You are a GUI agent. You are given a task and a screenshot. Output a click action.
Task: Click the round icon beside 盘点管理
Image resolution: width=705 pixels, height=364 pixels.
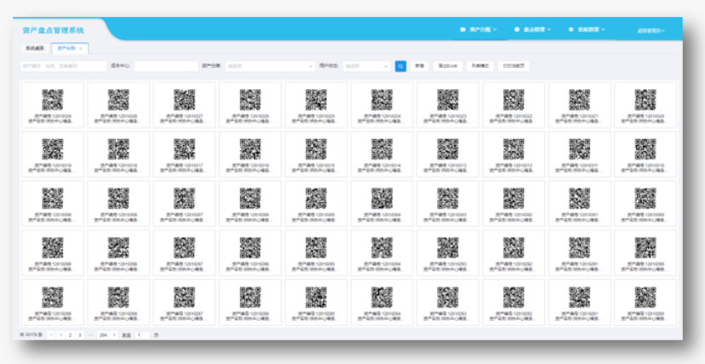point(517,30)
